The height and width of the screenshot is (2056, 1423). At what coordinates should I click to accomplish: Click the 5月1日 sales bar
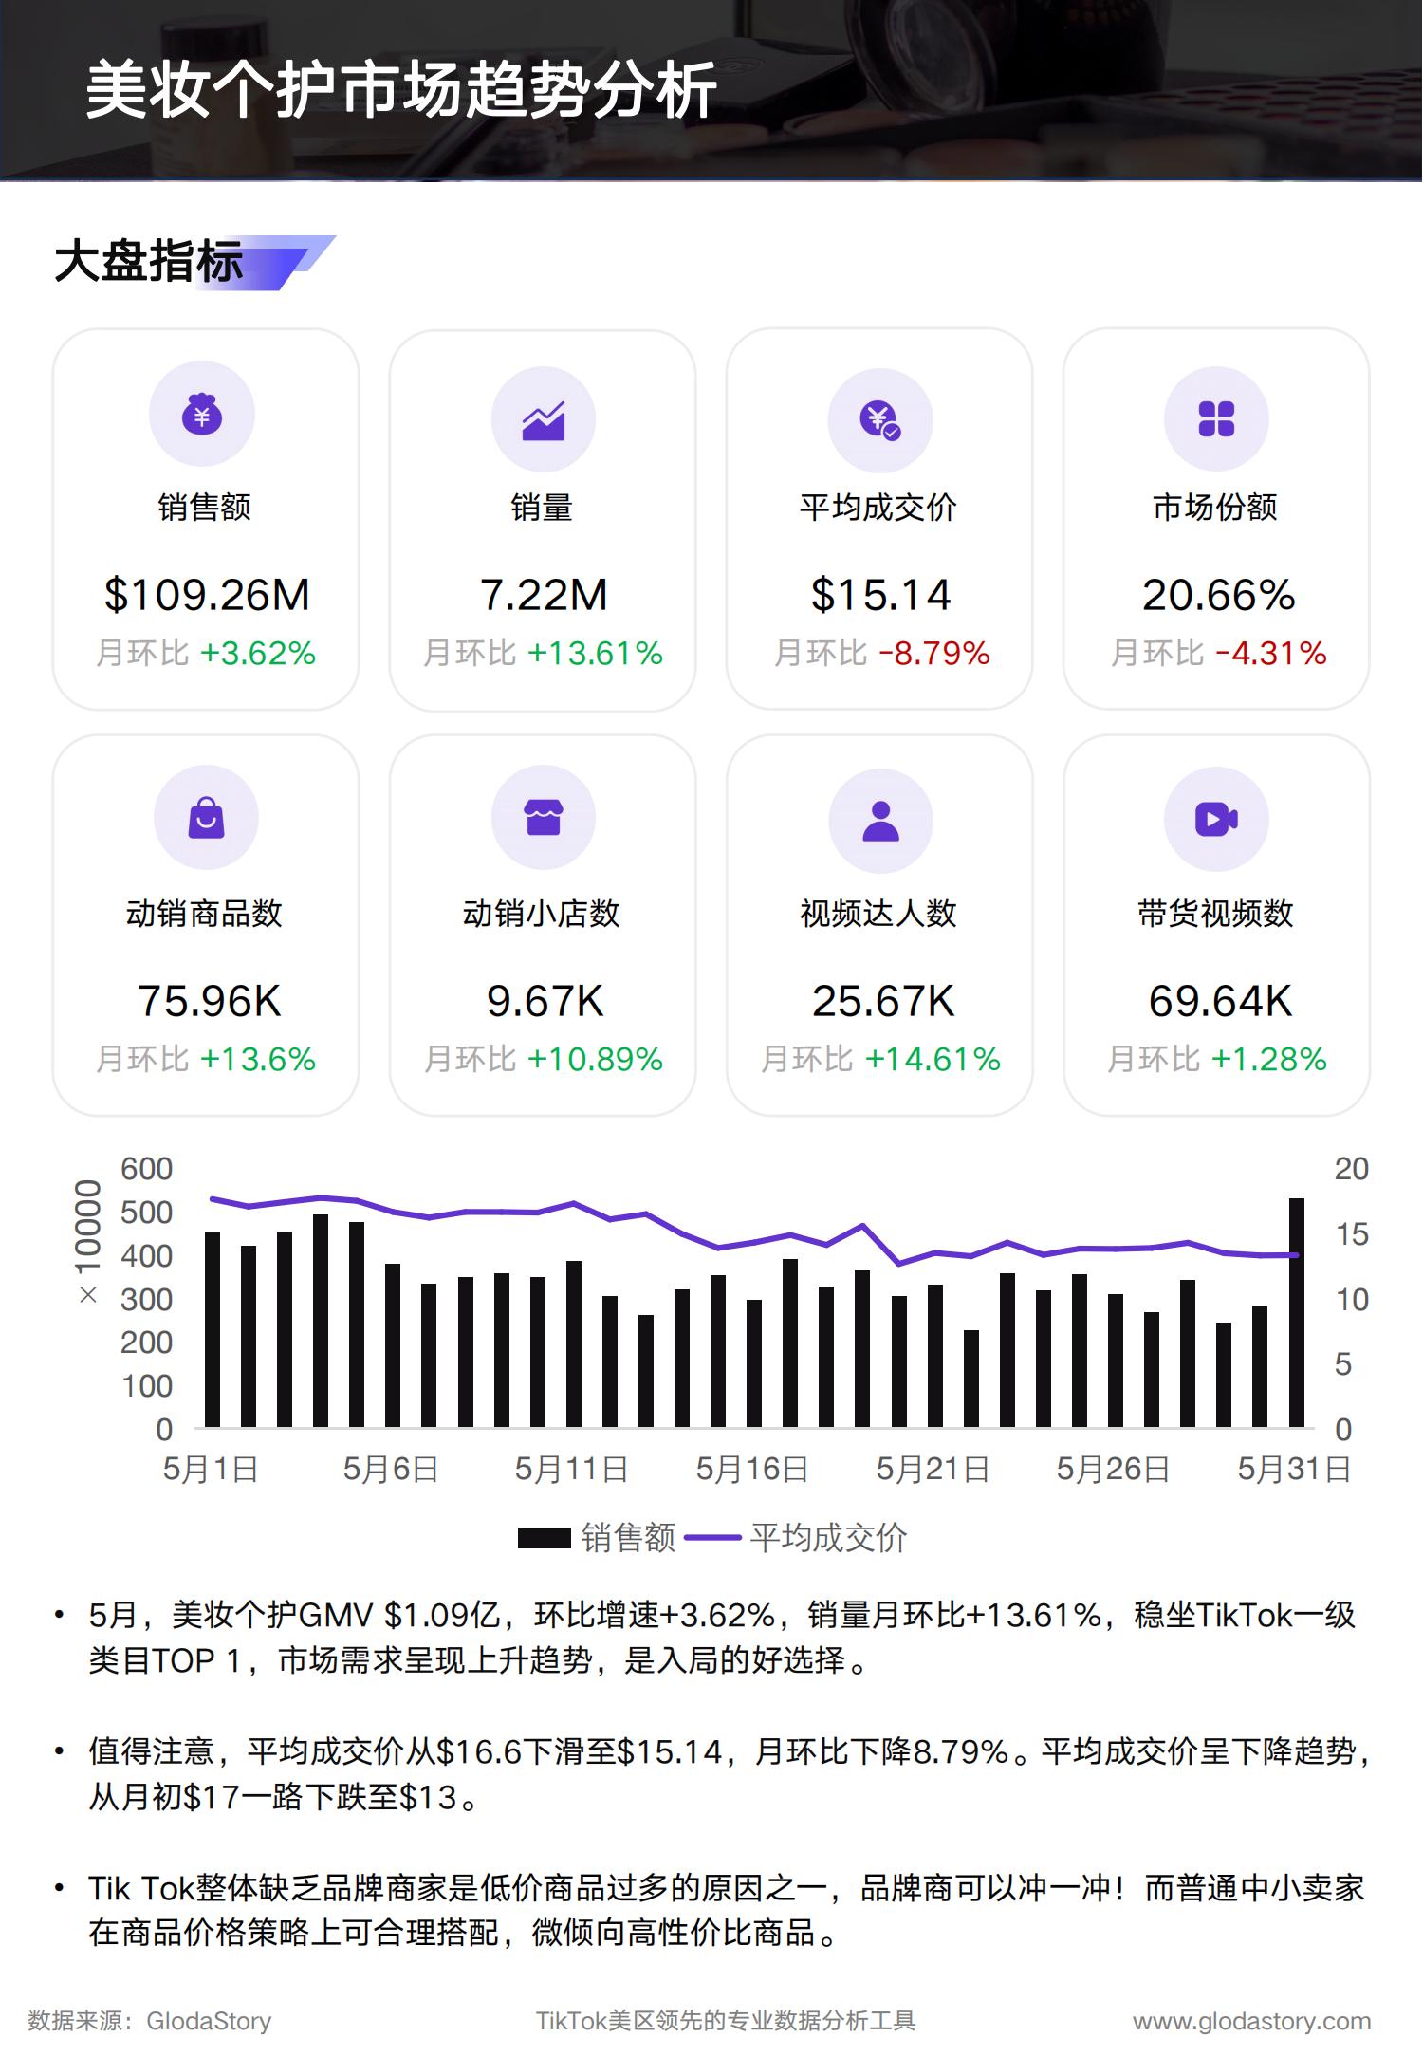pos(213,1330)
